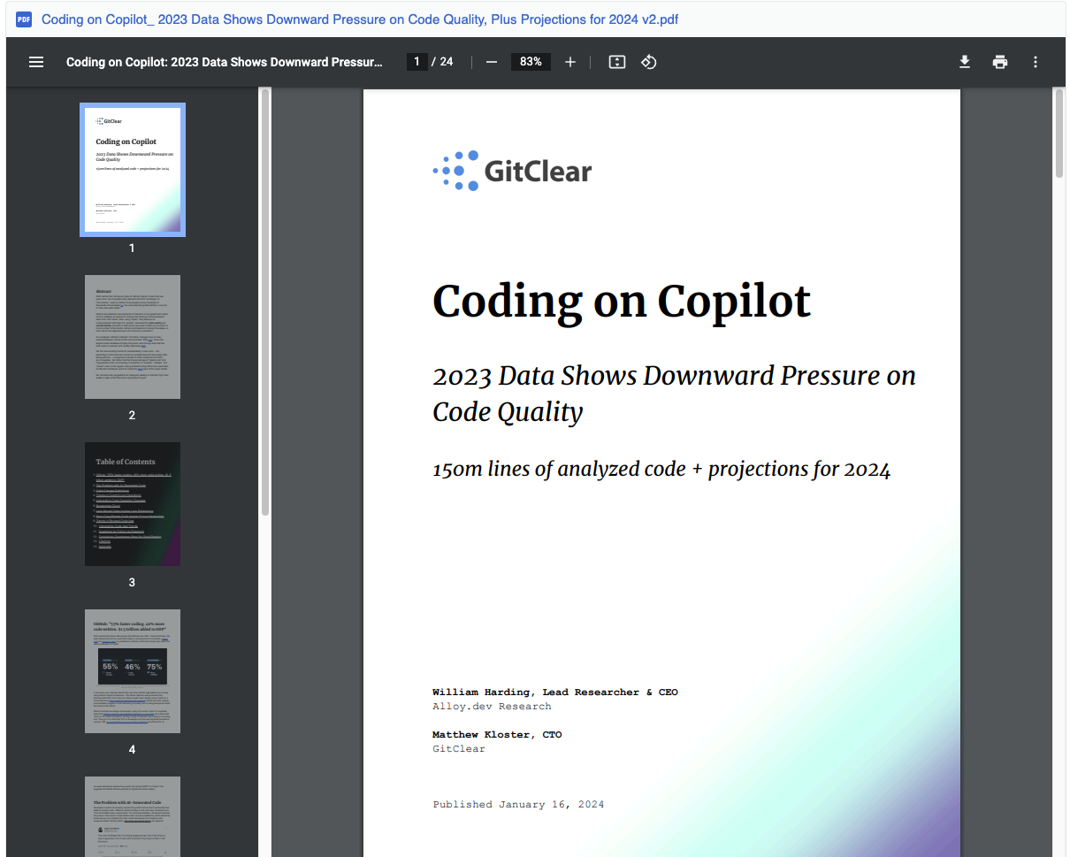Screen dimensions: 1070x857
Task: Select page 1 thumbnail
Action: [133, 170]
